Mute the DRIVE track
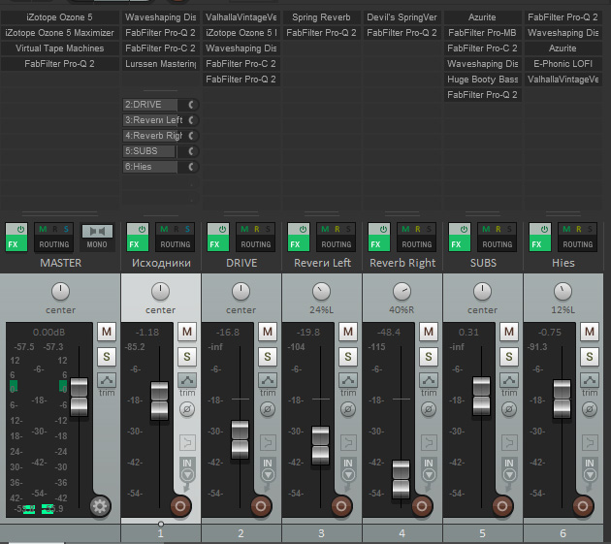 coord(268,332)
